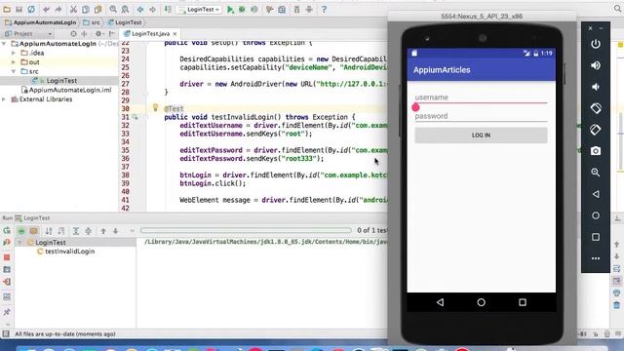Open the Help question mark icon
This screenshot has height=351, width=624.
(x=324, y=9)
